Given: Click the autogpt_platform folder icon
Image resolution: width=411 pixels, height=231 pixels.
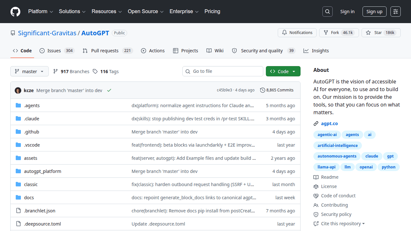Looking at the screenshot, I should (18, 171).
